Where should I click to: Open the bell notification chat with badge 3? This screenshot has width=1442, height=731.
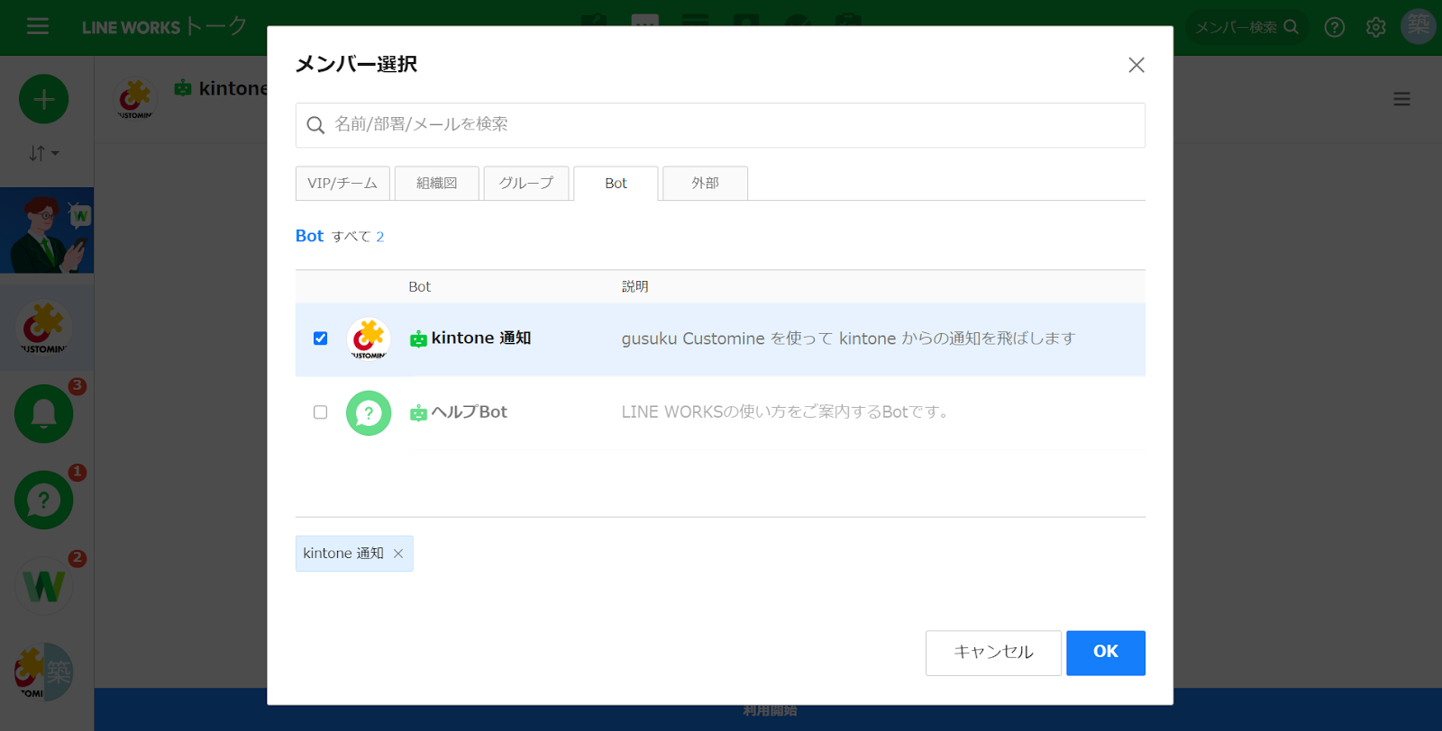tap(43, 413)
